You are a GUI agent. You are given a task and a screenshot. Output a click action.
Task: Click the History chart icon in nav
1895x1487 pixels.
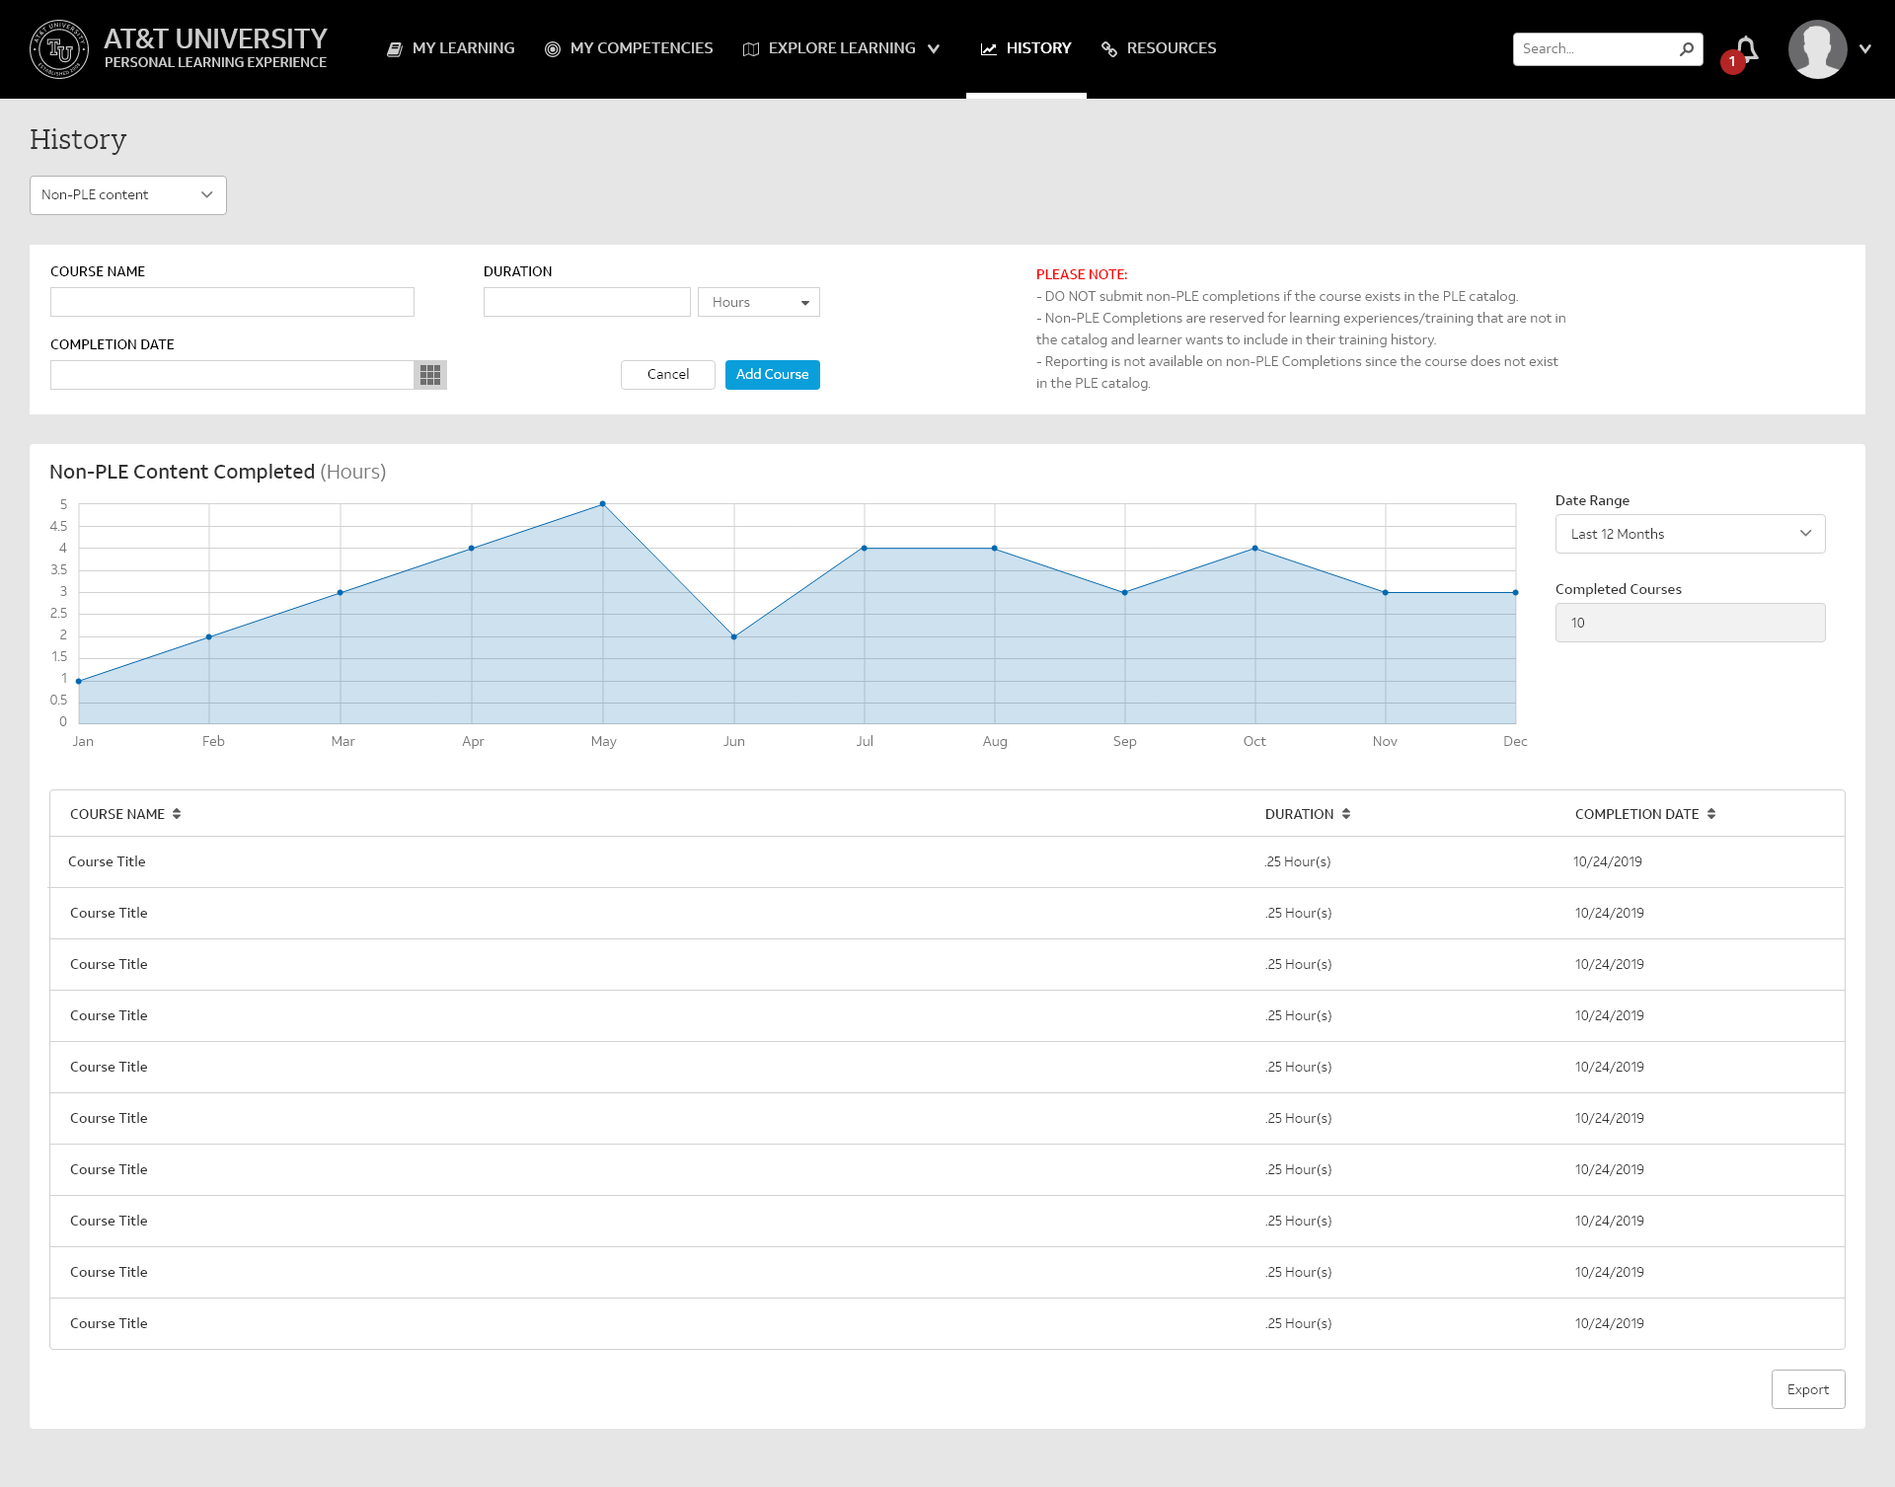pos(988,49)
